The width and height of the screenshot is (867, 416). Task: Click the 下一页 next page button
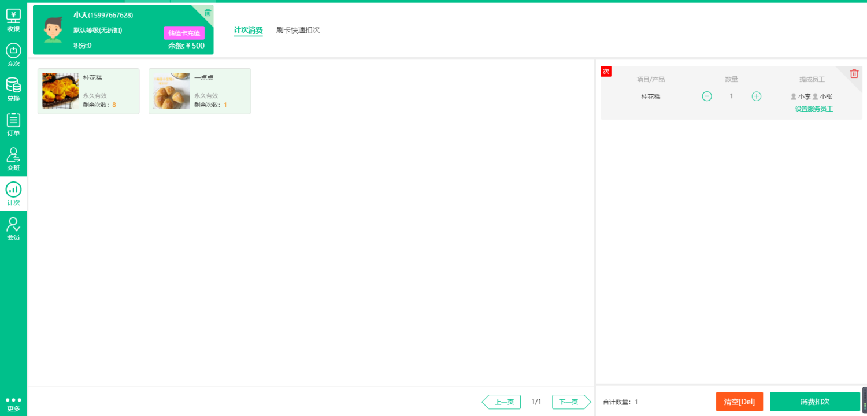coord(570,402)
